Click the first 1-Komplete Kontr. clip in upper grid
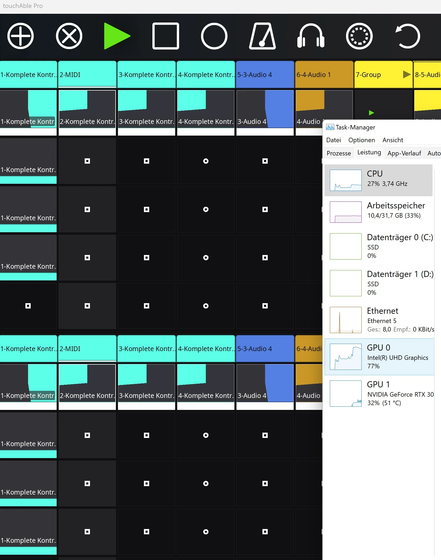 (28, 161)
